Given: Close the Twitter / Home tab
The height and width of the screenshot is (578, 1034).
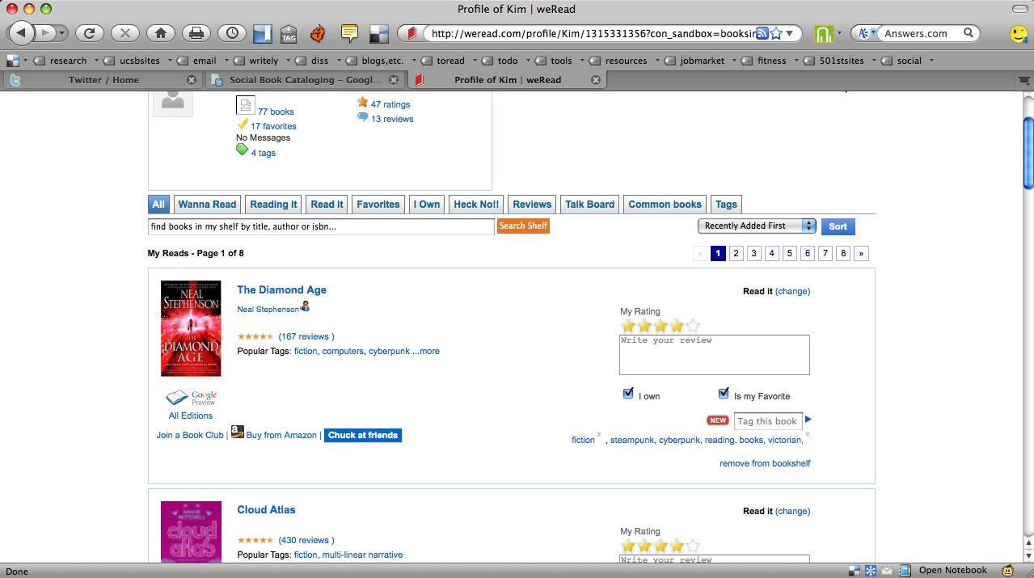Looking at the screenshot, I should point(192,80).
